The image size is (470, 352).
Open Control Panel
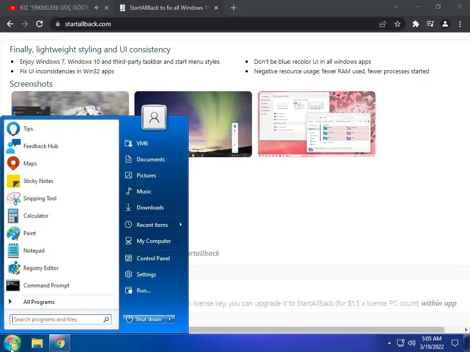pos(153,258)
